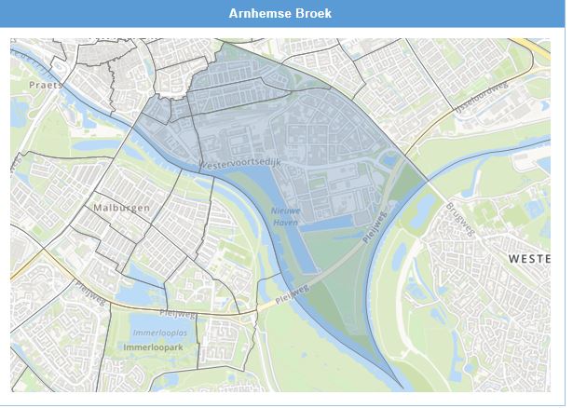Select the Nieuwe Haven harbor label
The width and height of the screenshot is (573, 408).
click(286, 217)
